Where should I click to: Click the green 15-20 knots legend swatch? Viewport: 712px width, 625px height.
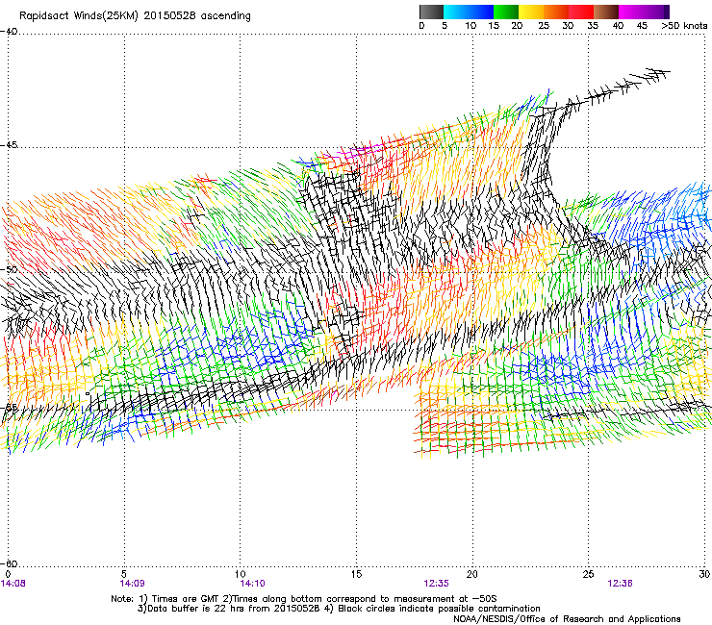506,12
